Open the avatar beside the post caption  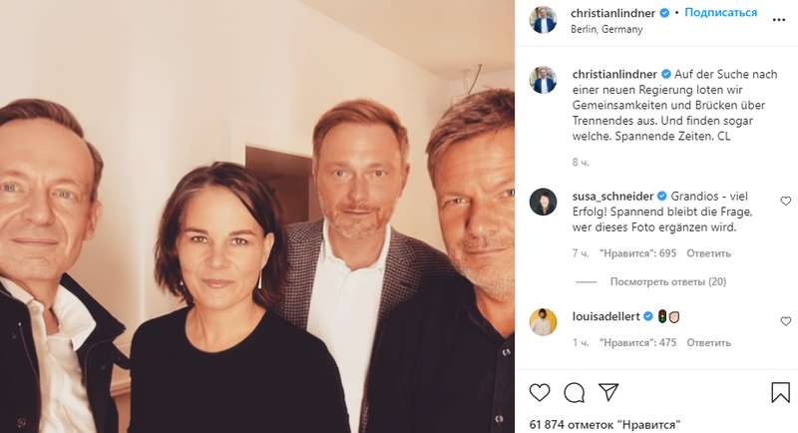pos(544,80)
